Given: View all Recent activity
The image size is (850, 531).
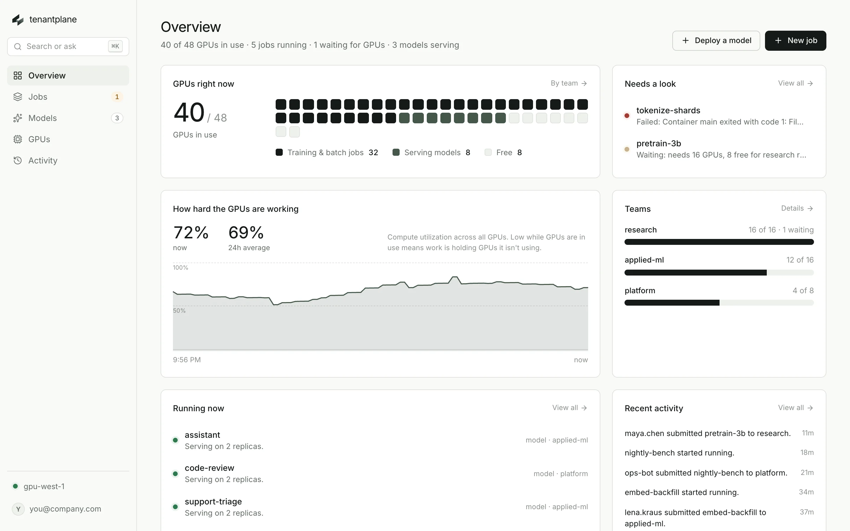Looking at the screenshot, I should tap(796, 408).
